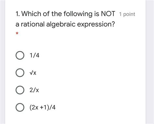This screenshot has height=124, width=154.
Task: Click the "a rational algebraic expression?" line
Action: click(x=65, y=24)
